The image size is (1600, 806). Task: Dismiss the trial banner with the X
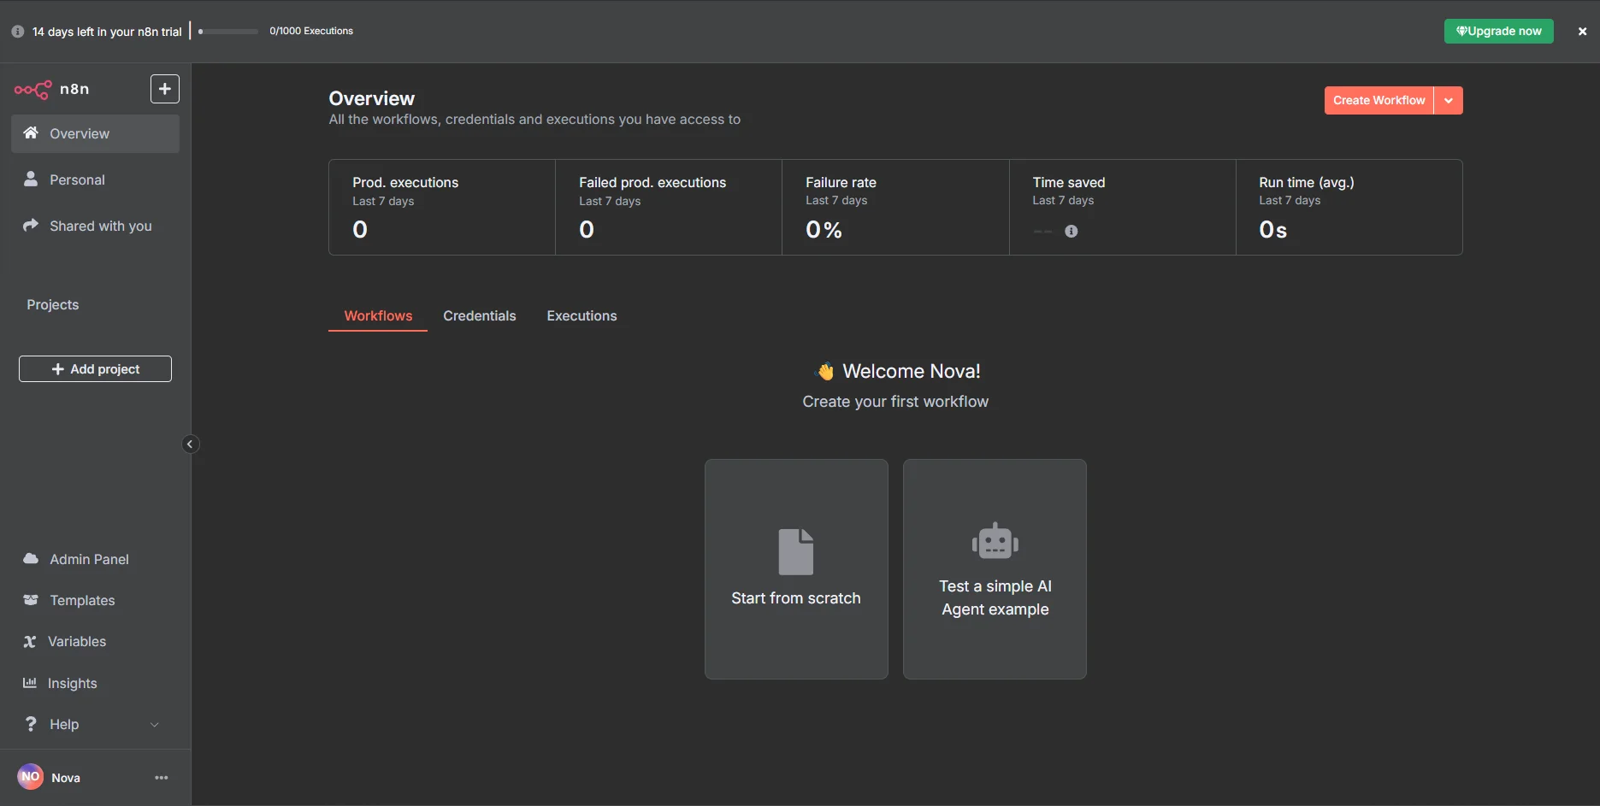1582,32
